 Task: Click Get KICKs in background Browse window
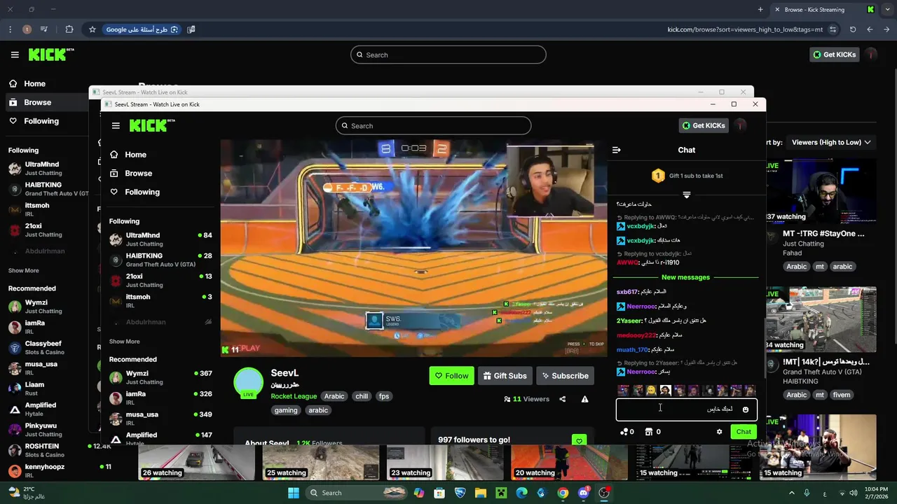(835, 55)
